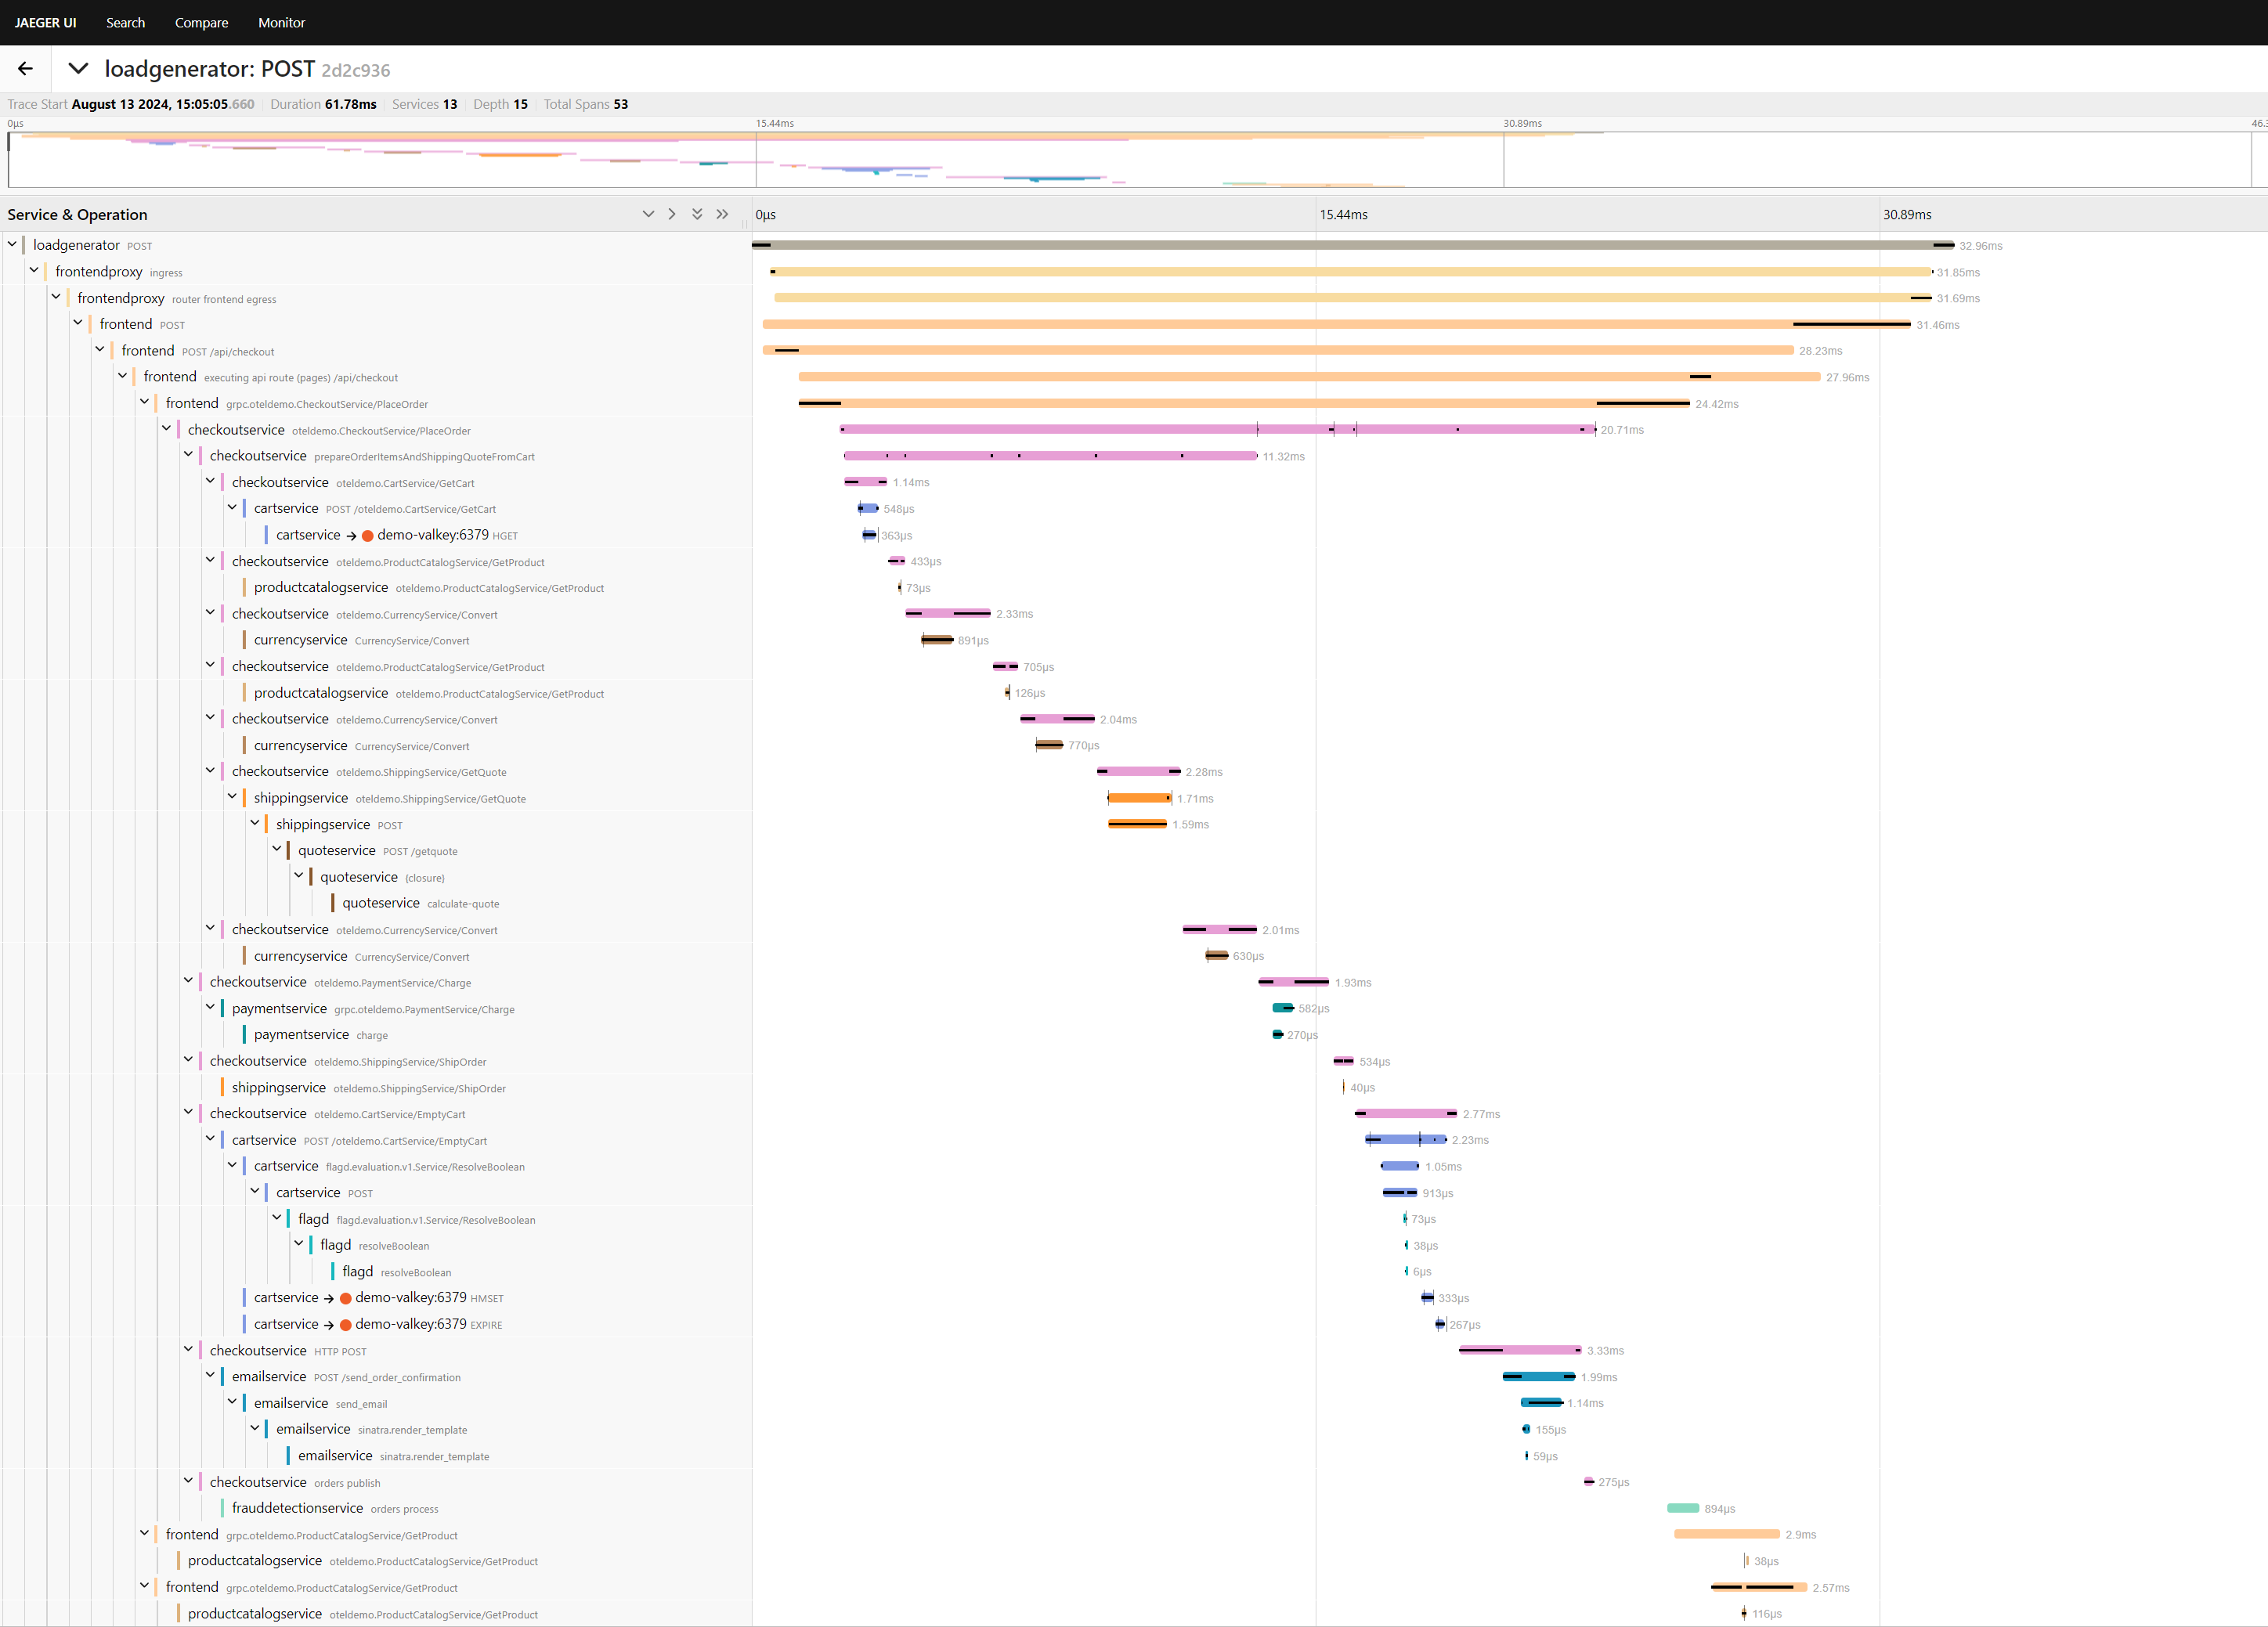Collapse checkoutservice orders publish row
Viewport: 2268px width, 1627px height.
pos(188,1481)
